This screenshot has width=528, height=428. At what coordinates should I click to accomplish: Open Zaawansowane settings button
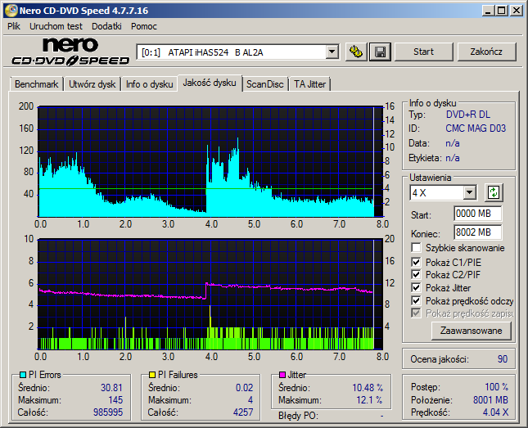tap(471, 331)
